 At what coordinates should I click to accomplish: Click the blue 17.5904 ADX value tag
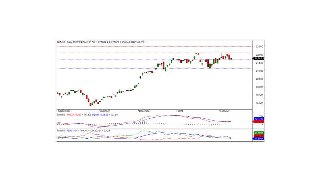[x=259, y=139]
